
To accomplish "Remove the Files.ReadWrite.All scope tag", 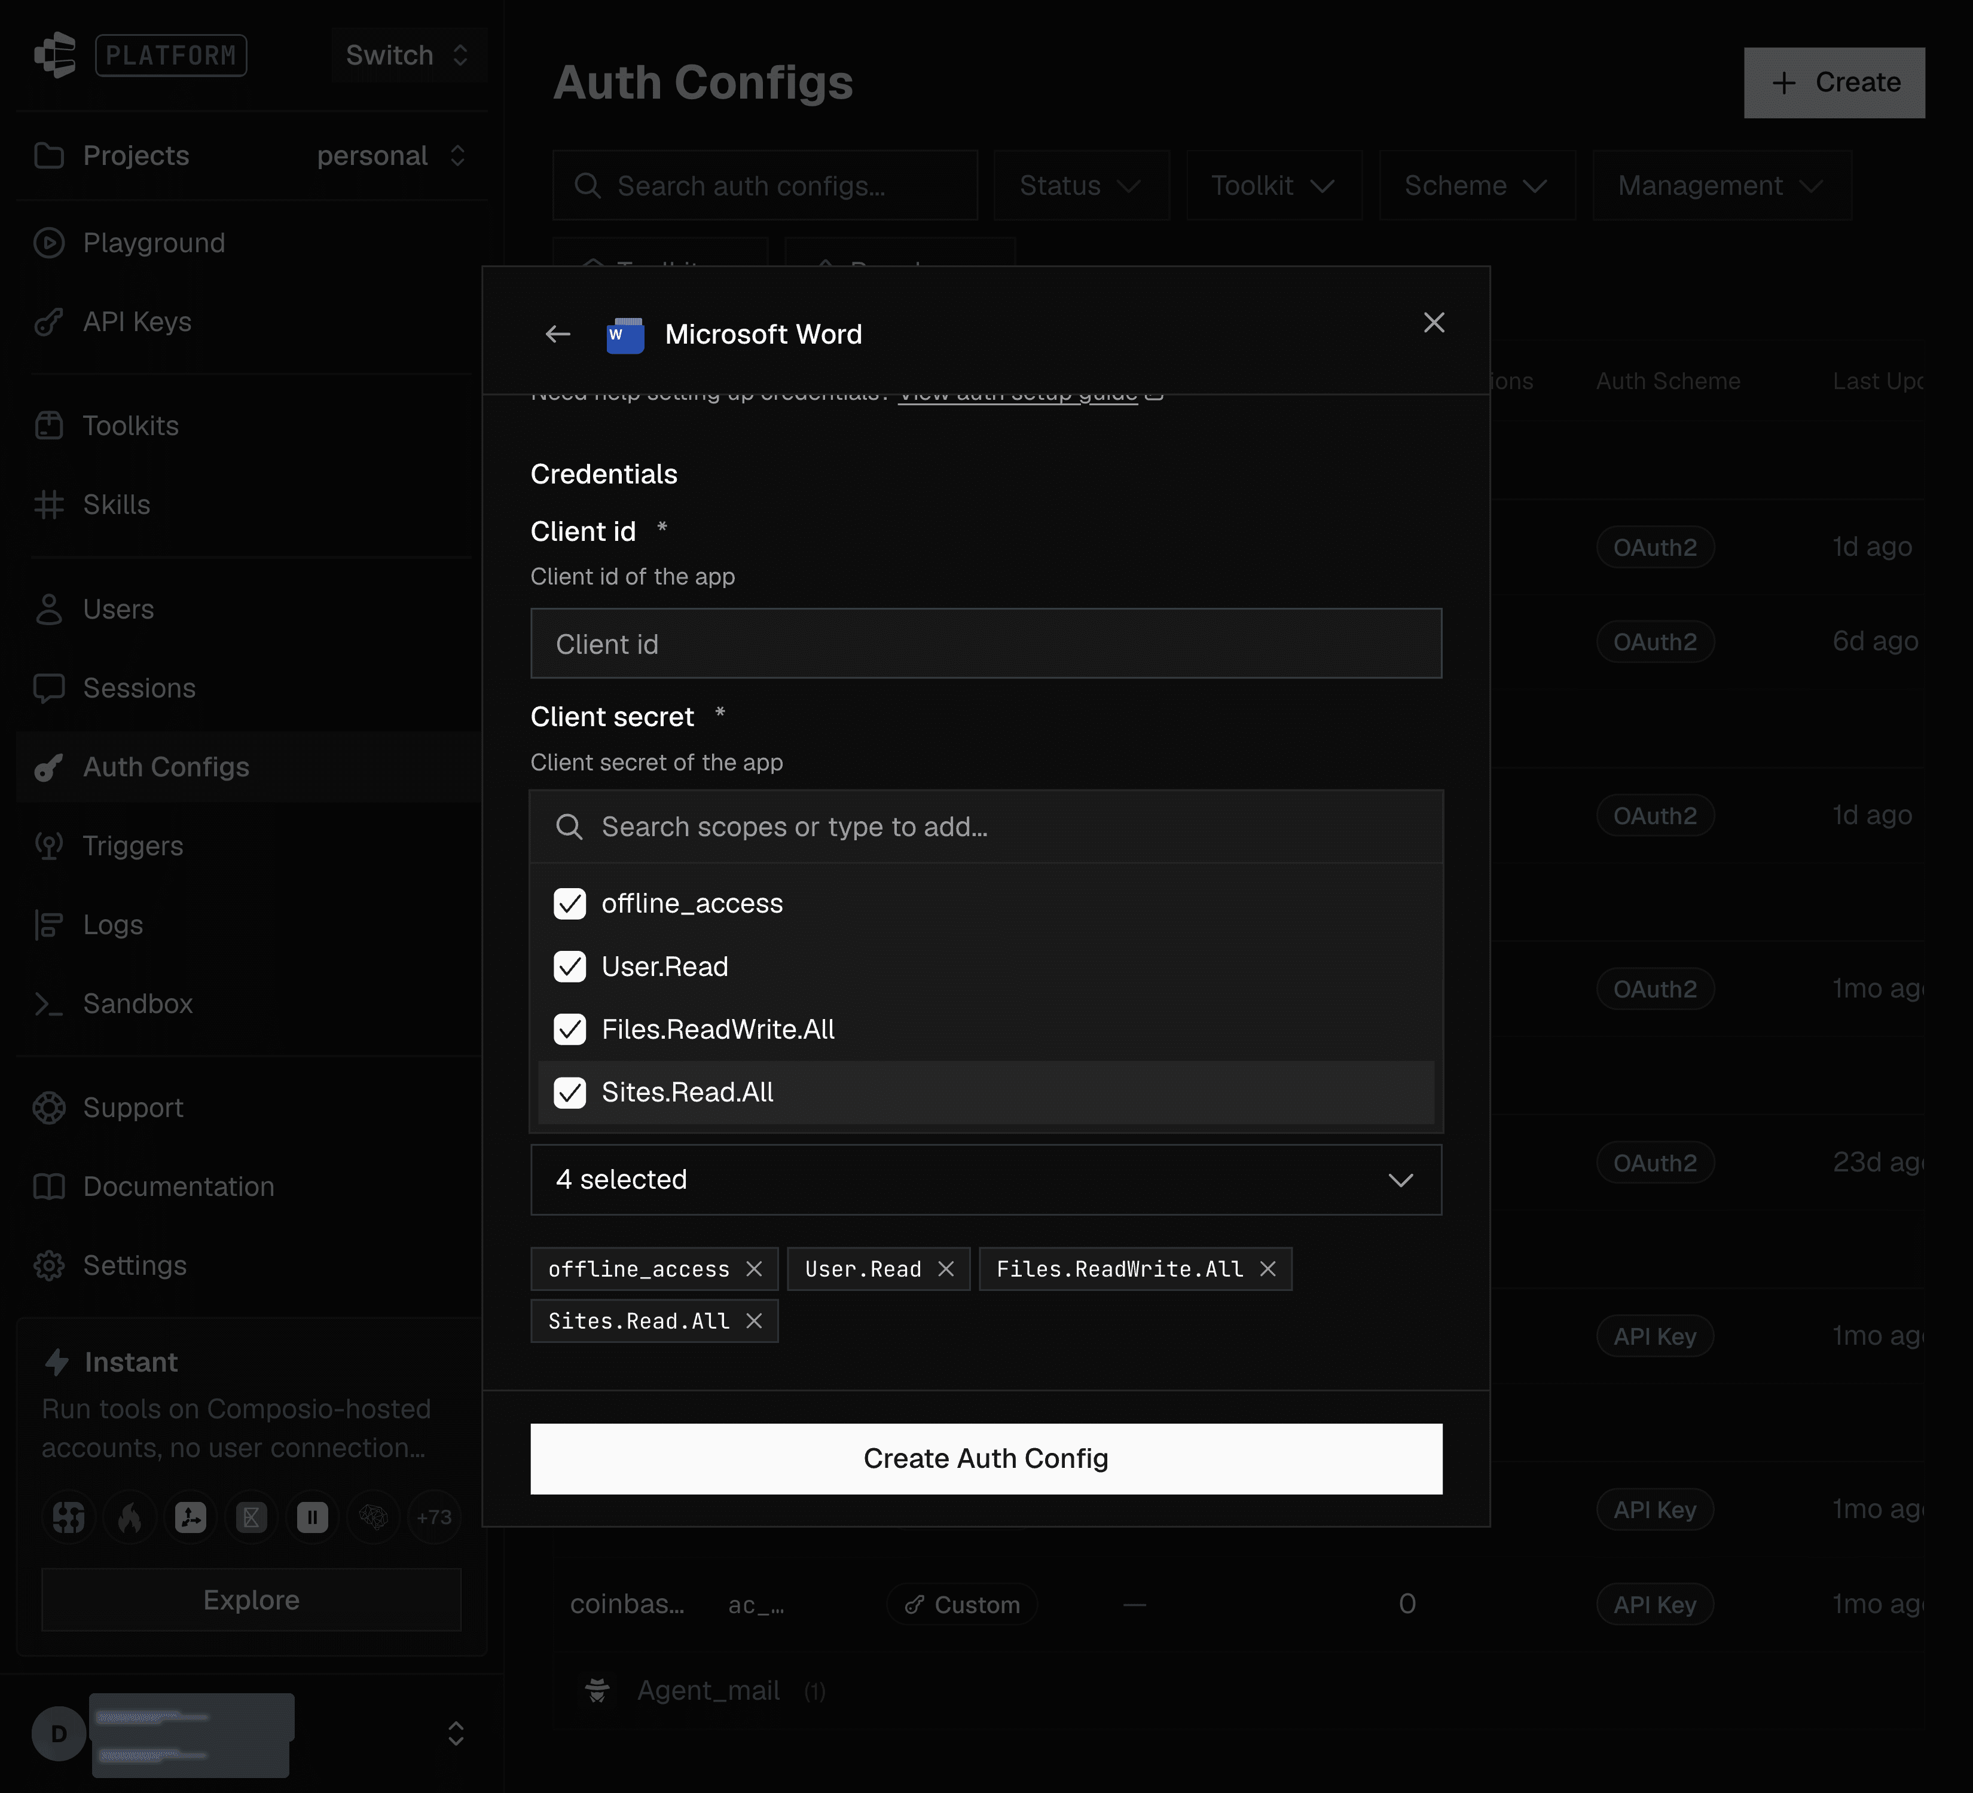I will point(1268,1269).
